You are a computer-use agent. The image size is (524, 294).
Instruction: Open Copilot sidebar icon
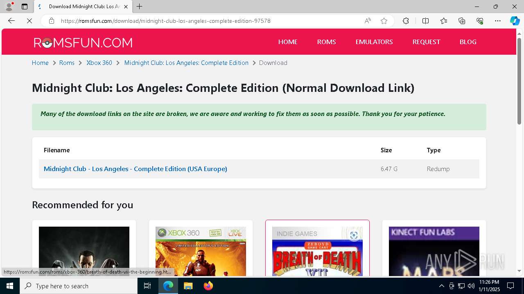tap(515, 21)
